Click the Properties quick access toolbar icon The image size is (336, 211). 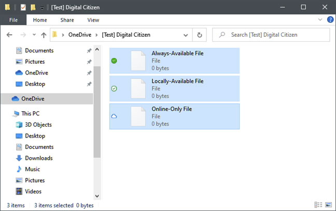coord(23,7)
